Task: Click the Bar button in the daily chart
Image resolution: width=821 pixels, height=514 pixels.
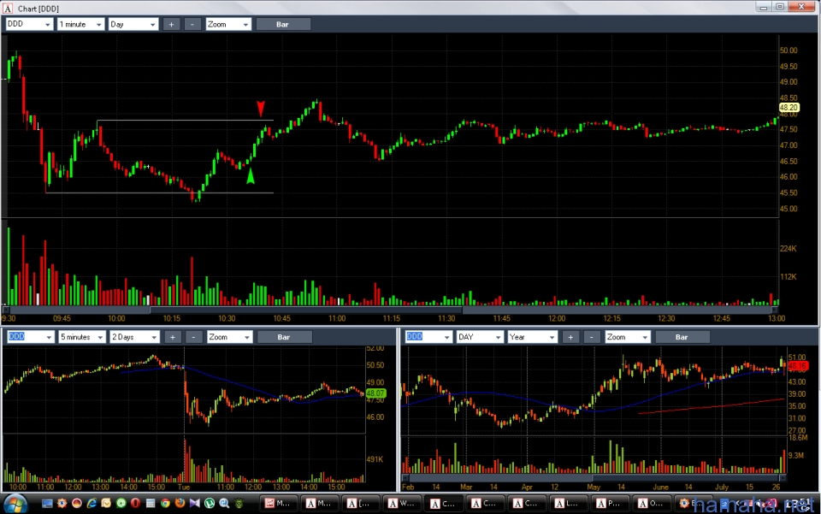Action: pyautogui.click(x=682, y=337)
